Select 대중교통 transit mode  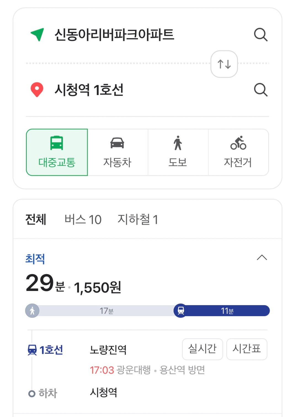click(57, 152)
